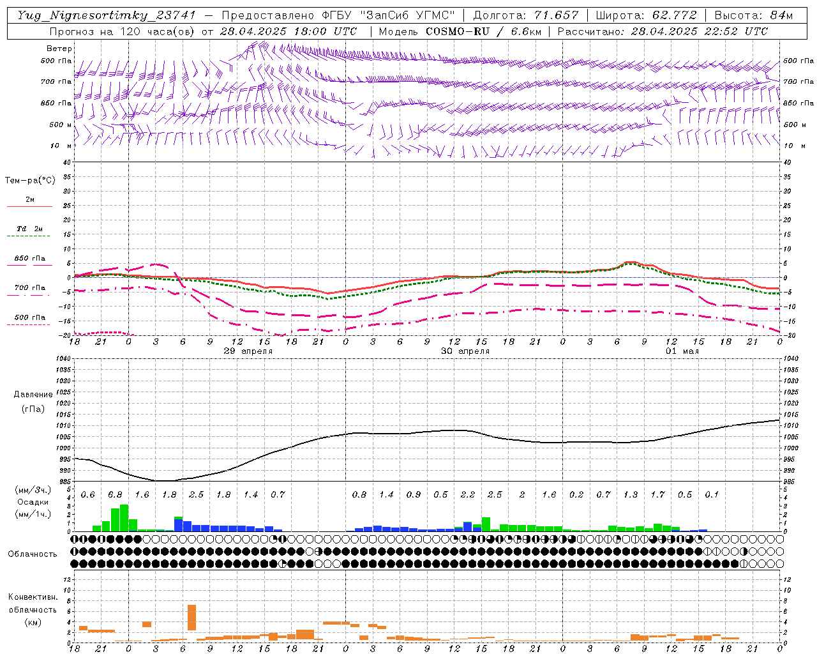Select the (мм/3ч.) precipitation unit label
Image resolution: width=817 pixels, height=654 pixels.
point(33,490)
